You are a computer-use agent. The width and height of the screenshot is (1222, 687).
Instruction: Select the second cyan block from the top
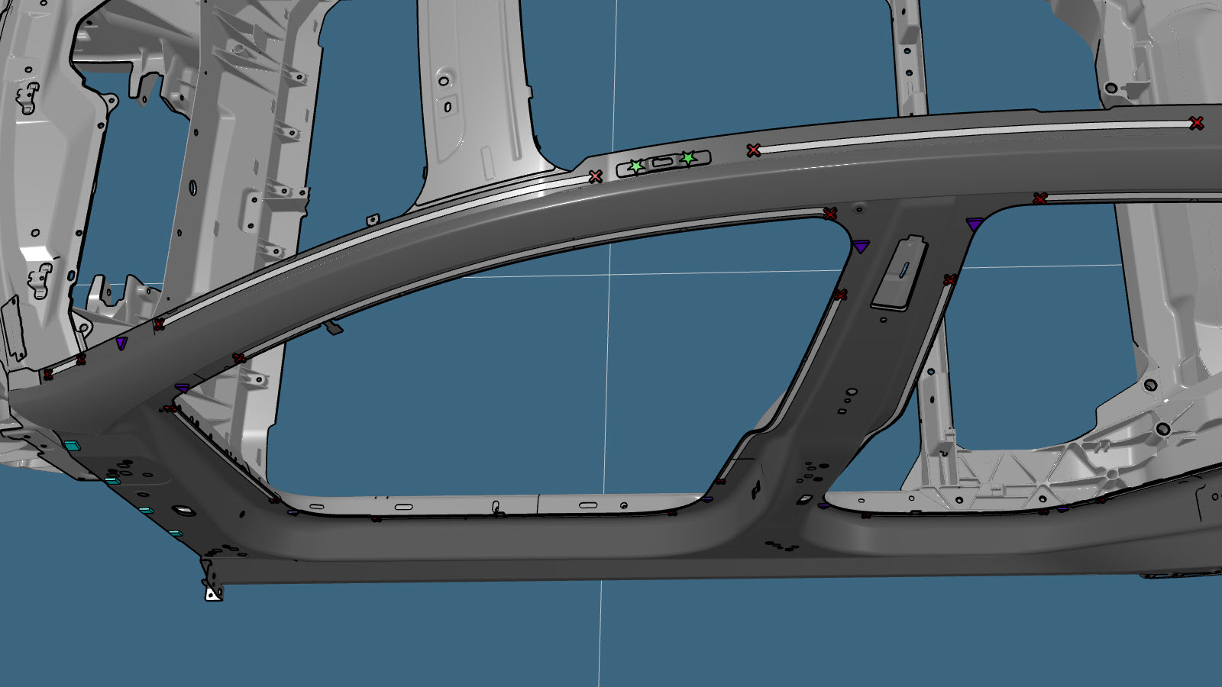(x=112, y=481)
